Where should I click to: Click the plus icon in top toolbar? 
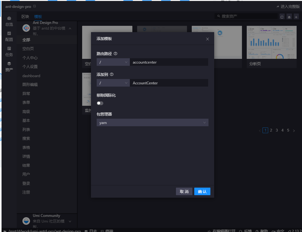(296, 17)
